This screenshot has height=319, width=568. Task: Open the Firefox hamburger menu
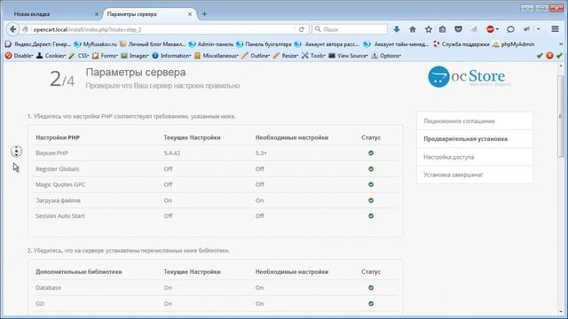pyautogui.click(x=555, y=29)
